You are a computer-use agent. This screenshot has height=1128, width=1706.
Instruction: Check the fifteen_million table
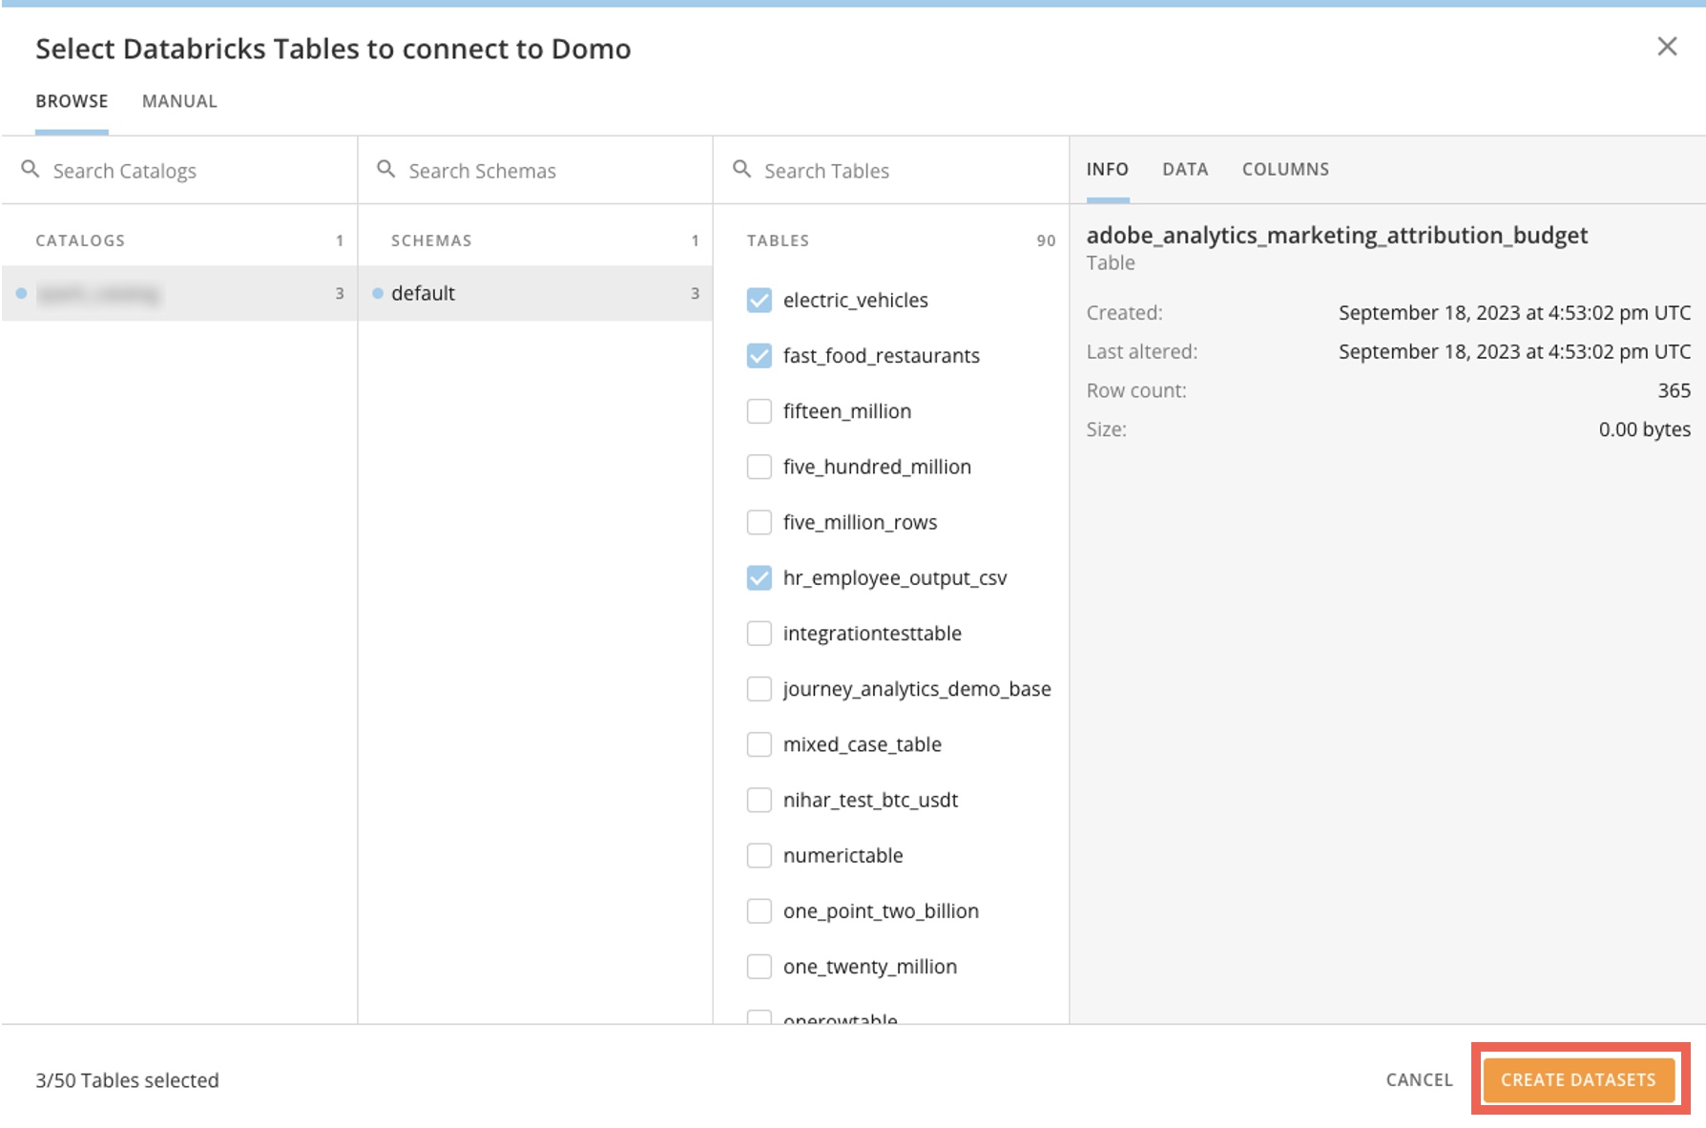[759, 410]
